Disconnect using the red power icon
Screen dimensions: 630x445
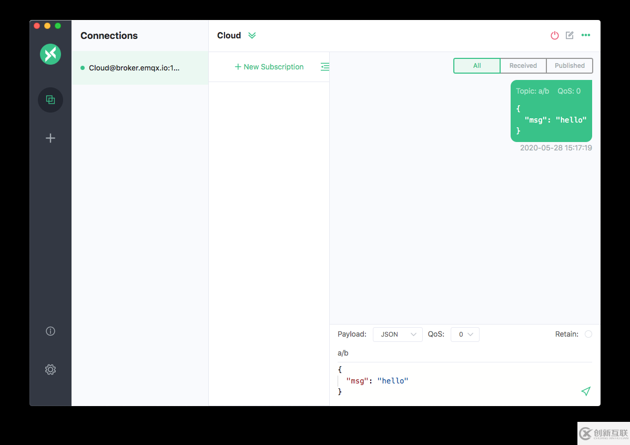pyautogui.click(x=554, y=35)
